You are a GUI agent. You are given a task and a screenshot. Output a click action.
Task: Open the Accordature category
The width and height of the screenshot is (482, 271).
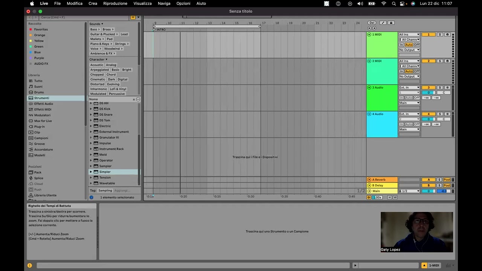coord(43,149)
